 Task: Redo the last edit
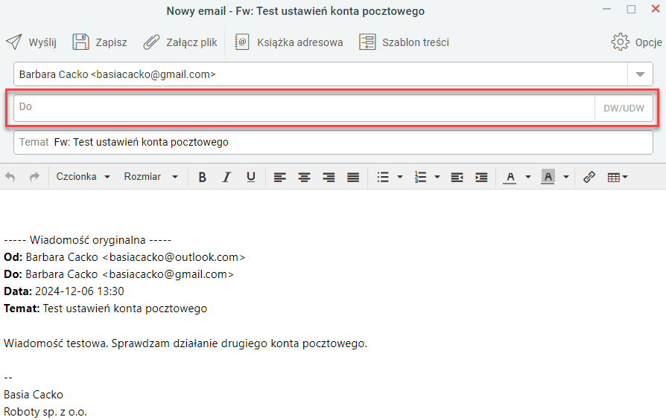pyautogui.click(x=34, y=177)
